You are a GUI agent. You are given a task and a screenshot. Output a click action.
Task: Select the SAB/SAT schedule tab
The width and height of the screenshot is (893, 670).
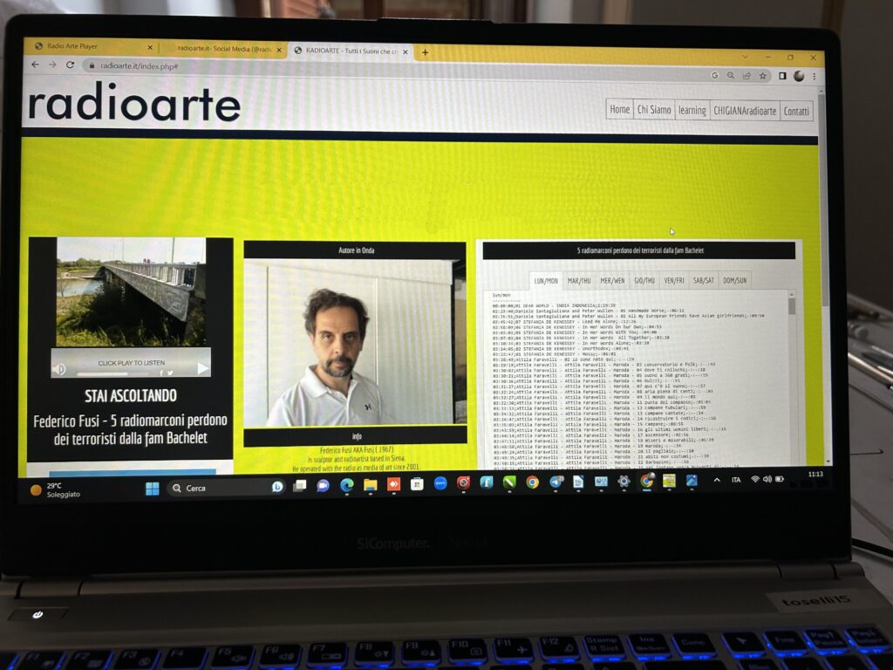tap(704, 280)
